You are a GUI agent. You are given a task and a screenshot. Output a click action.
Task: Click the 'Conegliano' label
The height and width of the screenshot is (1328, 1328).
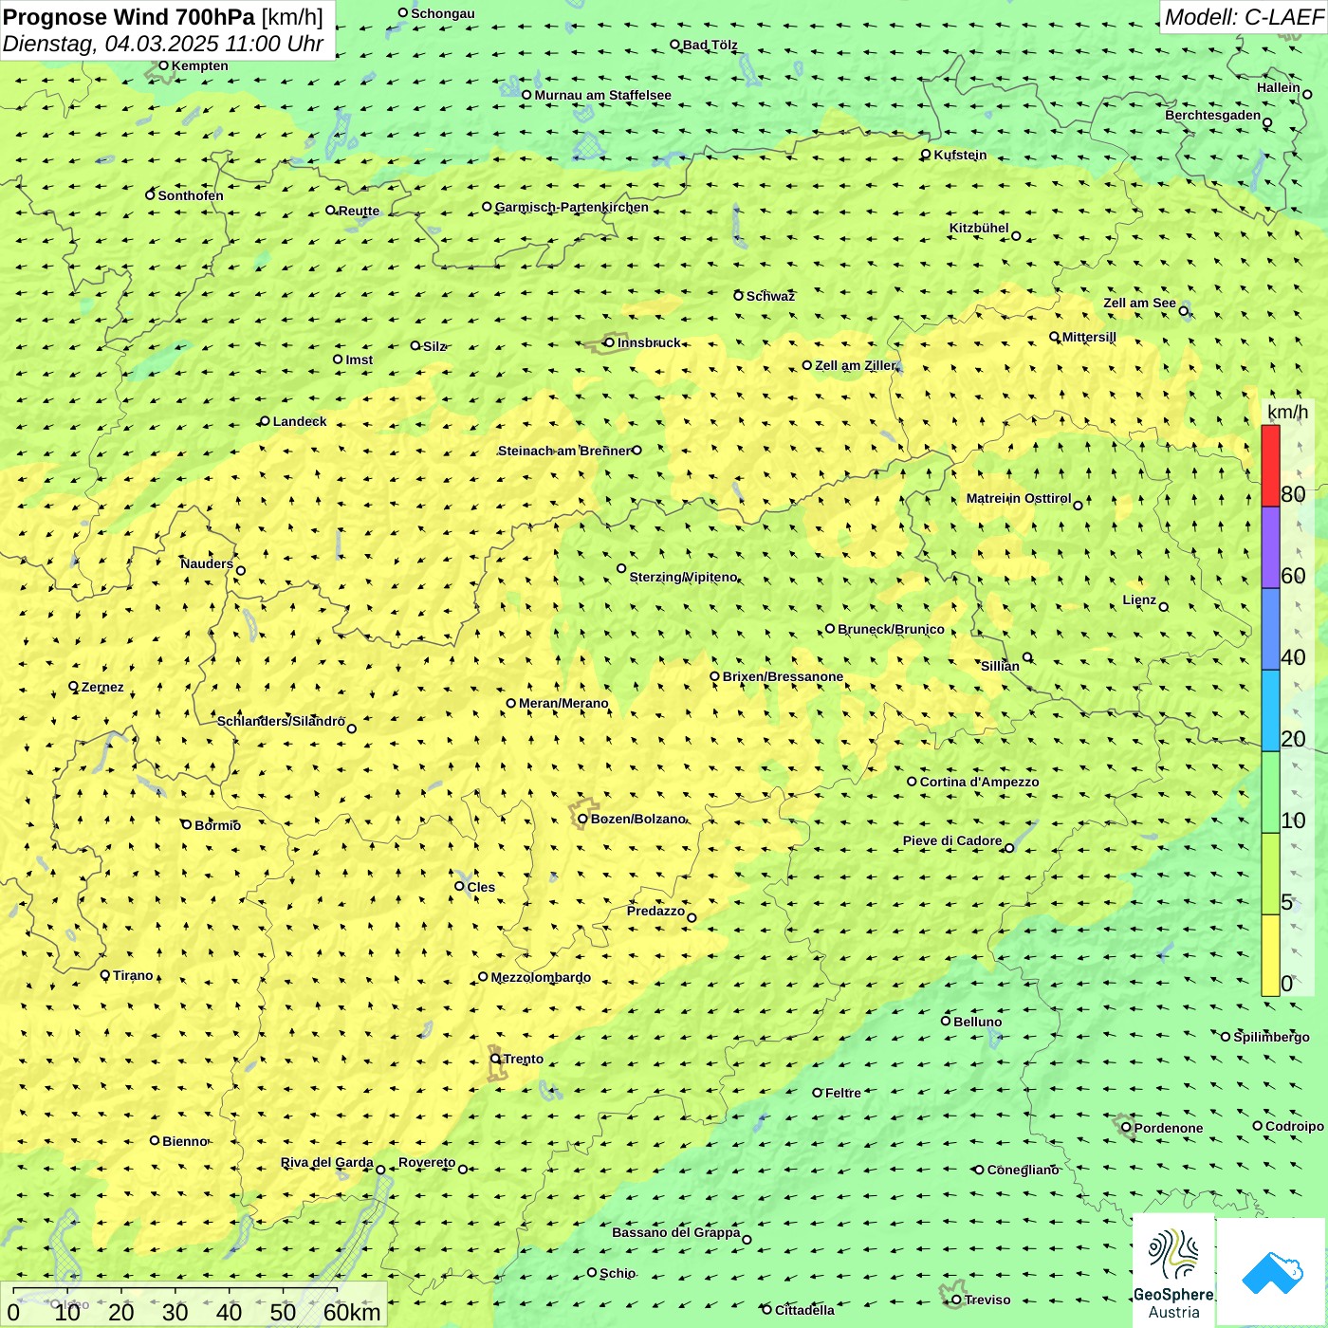coord(1023,1170)
